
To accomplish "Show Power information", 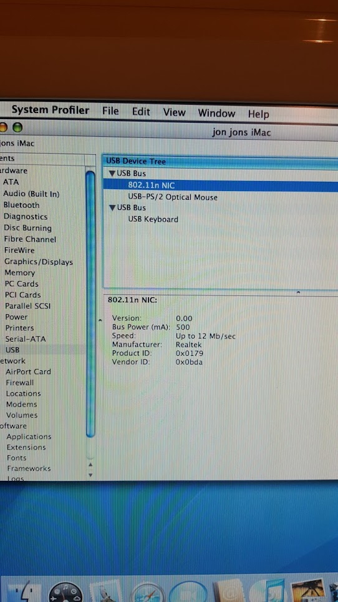I will (x=16, y=317).
